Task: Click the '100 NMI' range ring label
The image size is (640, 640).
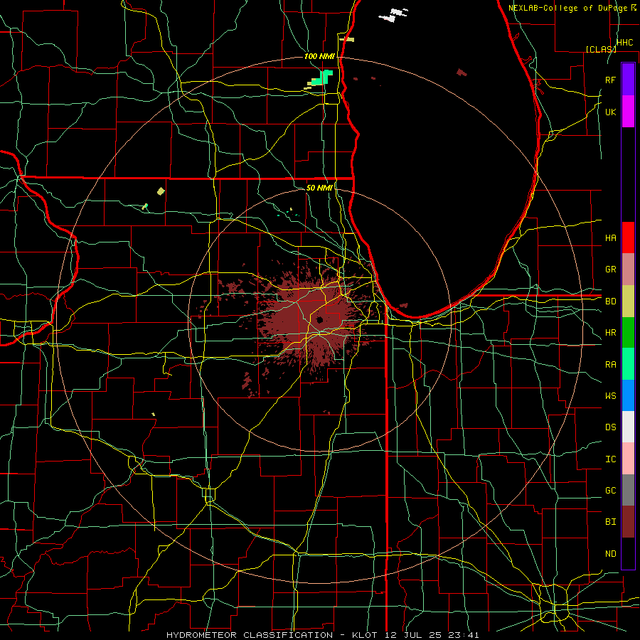Action: (319, 56)
